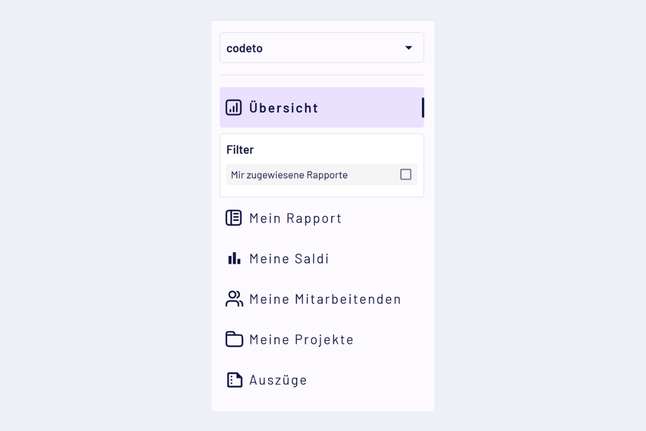
Task: Click the active indicator bar beside Übersicht
Action: pos(423,107)
